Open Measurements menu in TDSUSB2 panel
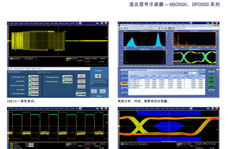Image resolution: width=228 pixels, height=149 pixels. [x=19, y=68]
